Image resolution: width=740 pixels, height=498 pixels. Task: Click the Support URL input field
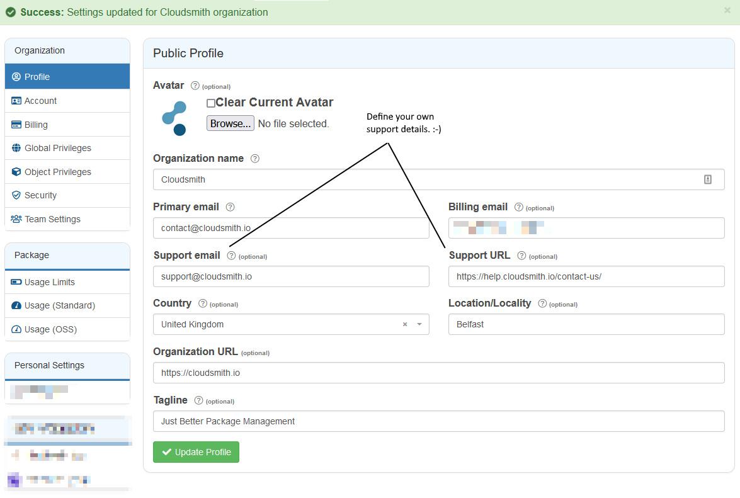586,276
